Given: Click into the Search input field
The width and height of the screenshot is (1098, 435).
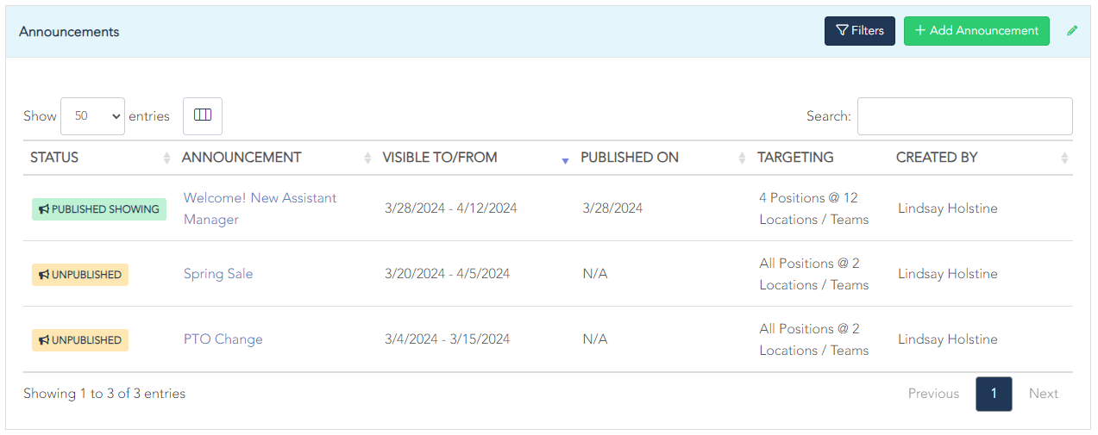Looking at the screenshot, I should click(964, 116).
